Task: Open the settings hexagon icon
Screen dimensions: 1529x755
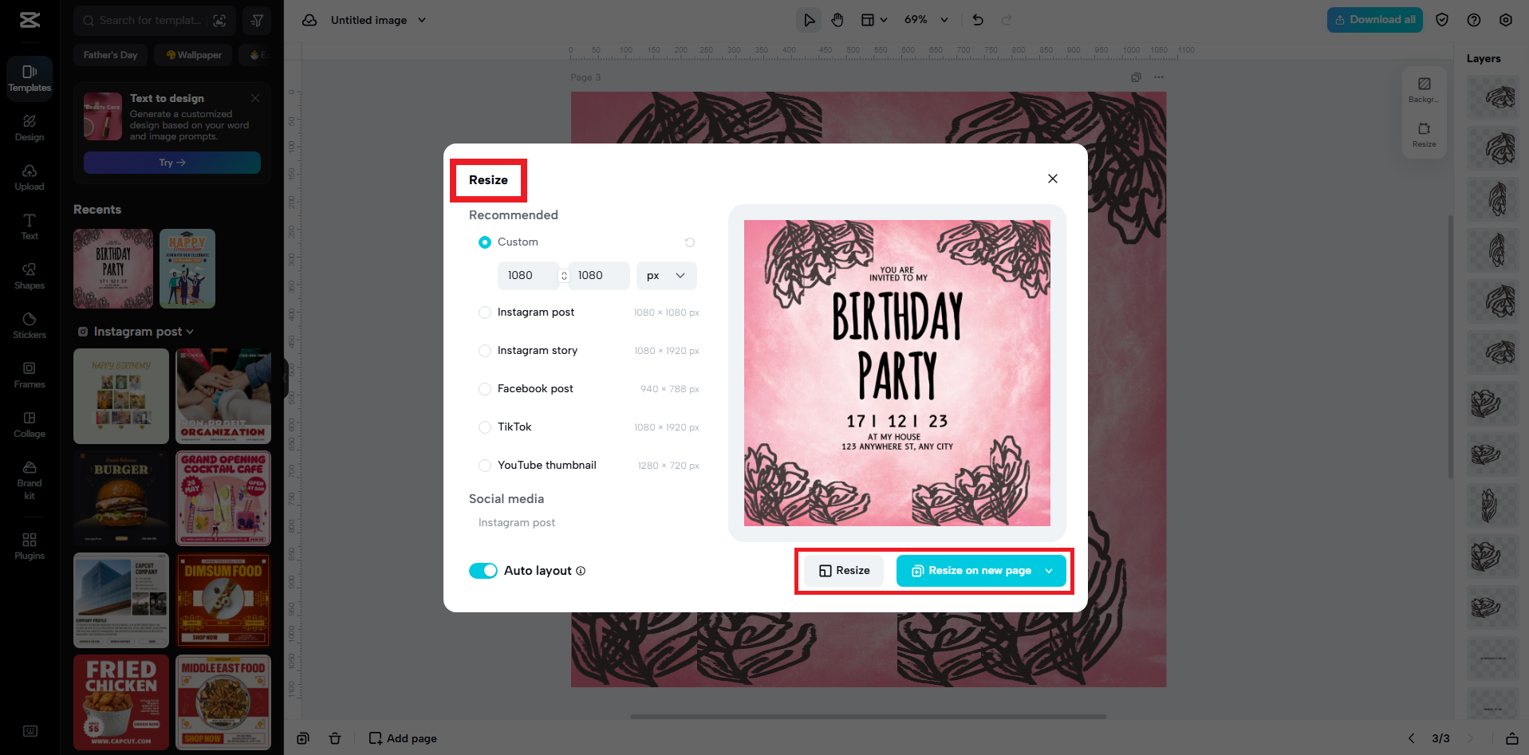Action: coord(1506,20)
